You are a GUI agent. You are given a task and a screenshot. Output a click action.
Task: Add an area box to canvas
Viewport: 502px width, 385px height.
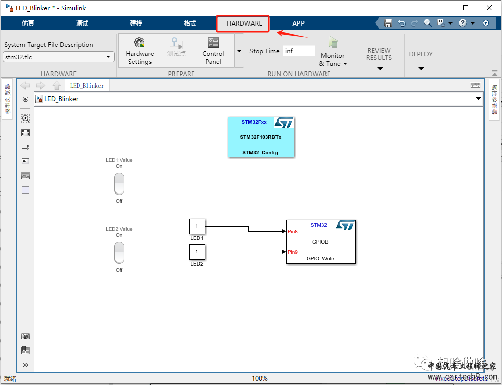pos(26,190)
